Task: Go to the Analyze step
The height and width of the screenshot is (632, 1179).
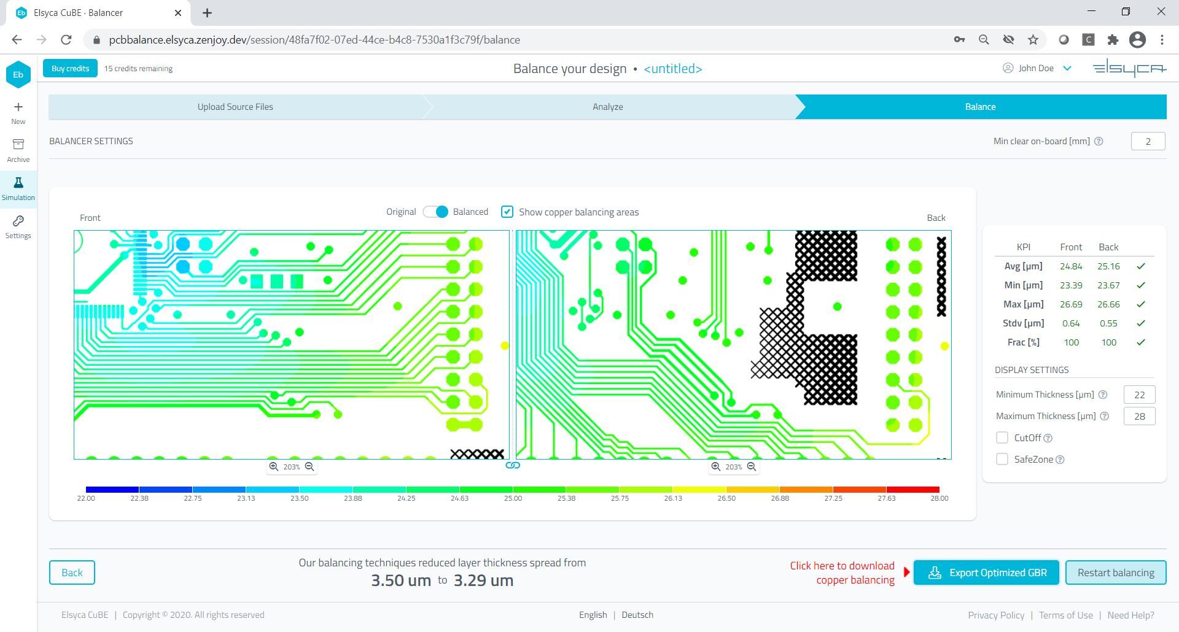Action: (x=608, y=107)
